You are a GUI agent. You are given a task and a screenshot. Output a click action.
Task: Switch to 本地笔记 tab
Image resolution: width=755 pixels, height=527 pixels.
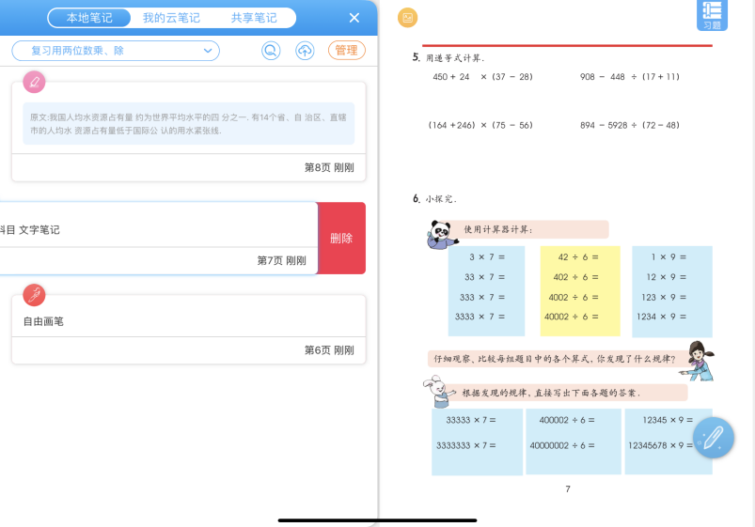[90, 18]
